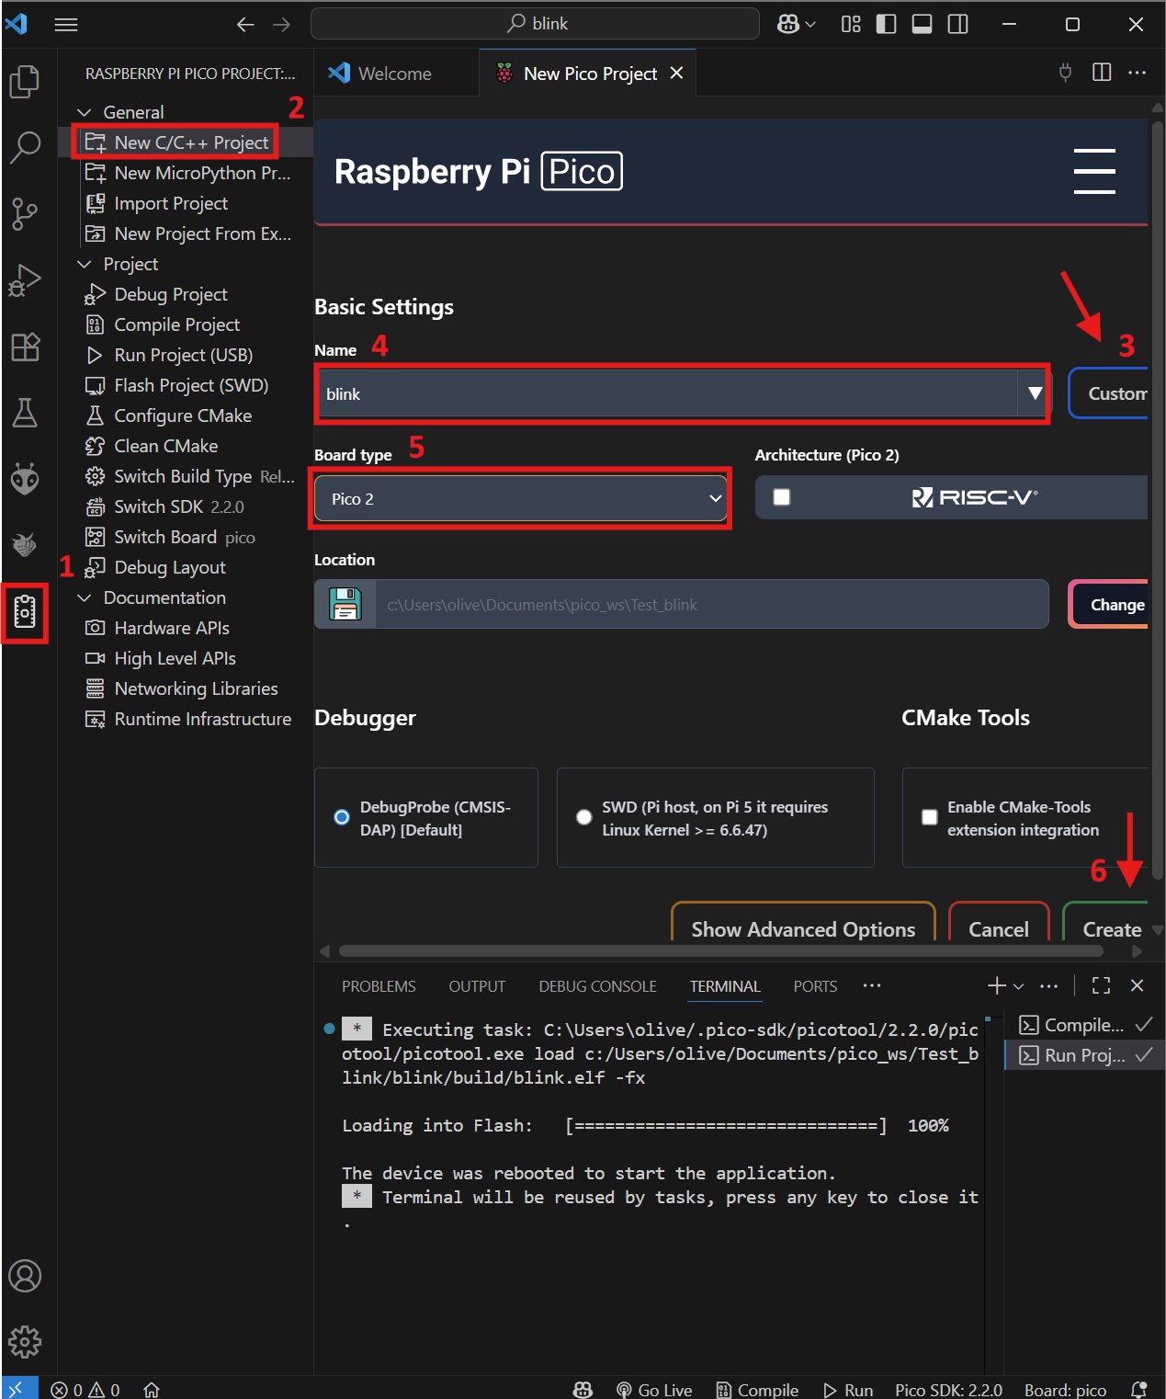
Task: Click the hamburger menu in Pico header
Action: (1093, 172)
